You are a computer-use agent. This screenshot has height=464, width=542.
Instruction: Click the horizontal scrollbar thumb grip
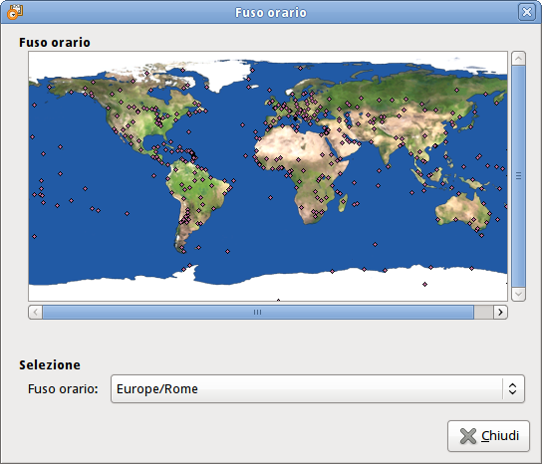[x=257, y=312]
